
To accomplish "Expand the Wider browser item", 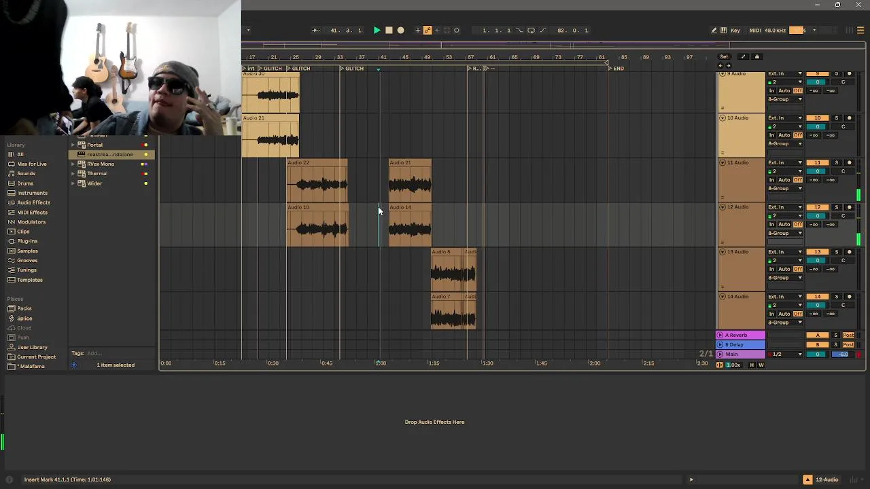I will 73,183.
